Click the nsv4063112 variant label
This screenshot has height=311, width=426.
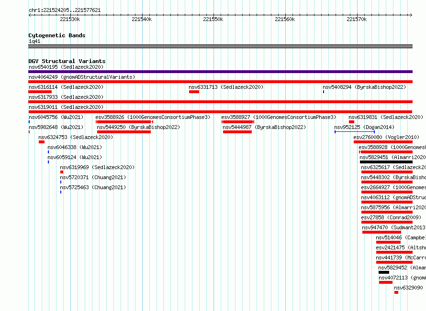(393, 197)
